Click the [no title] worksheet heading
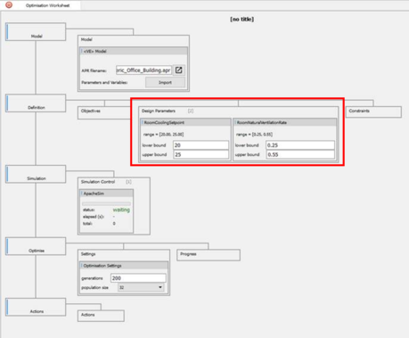Viewport: 409px width, 338px height. pyautogui.click(x=241, y=20)
